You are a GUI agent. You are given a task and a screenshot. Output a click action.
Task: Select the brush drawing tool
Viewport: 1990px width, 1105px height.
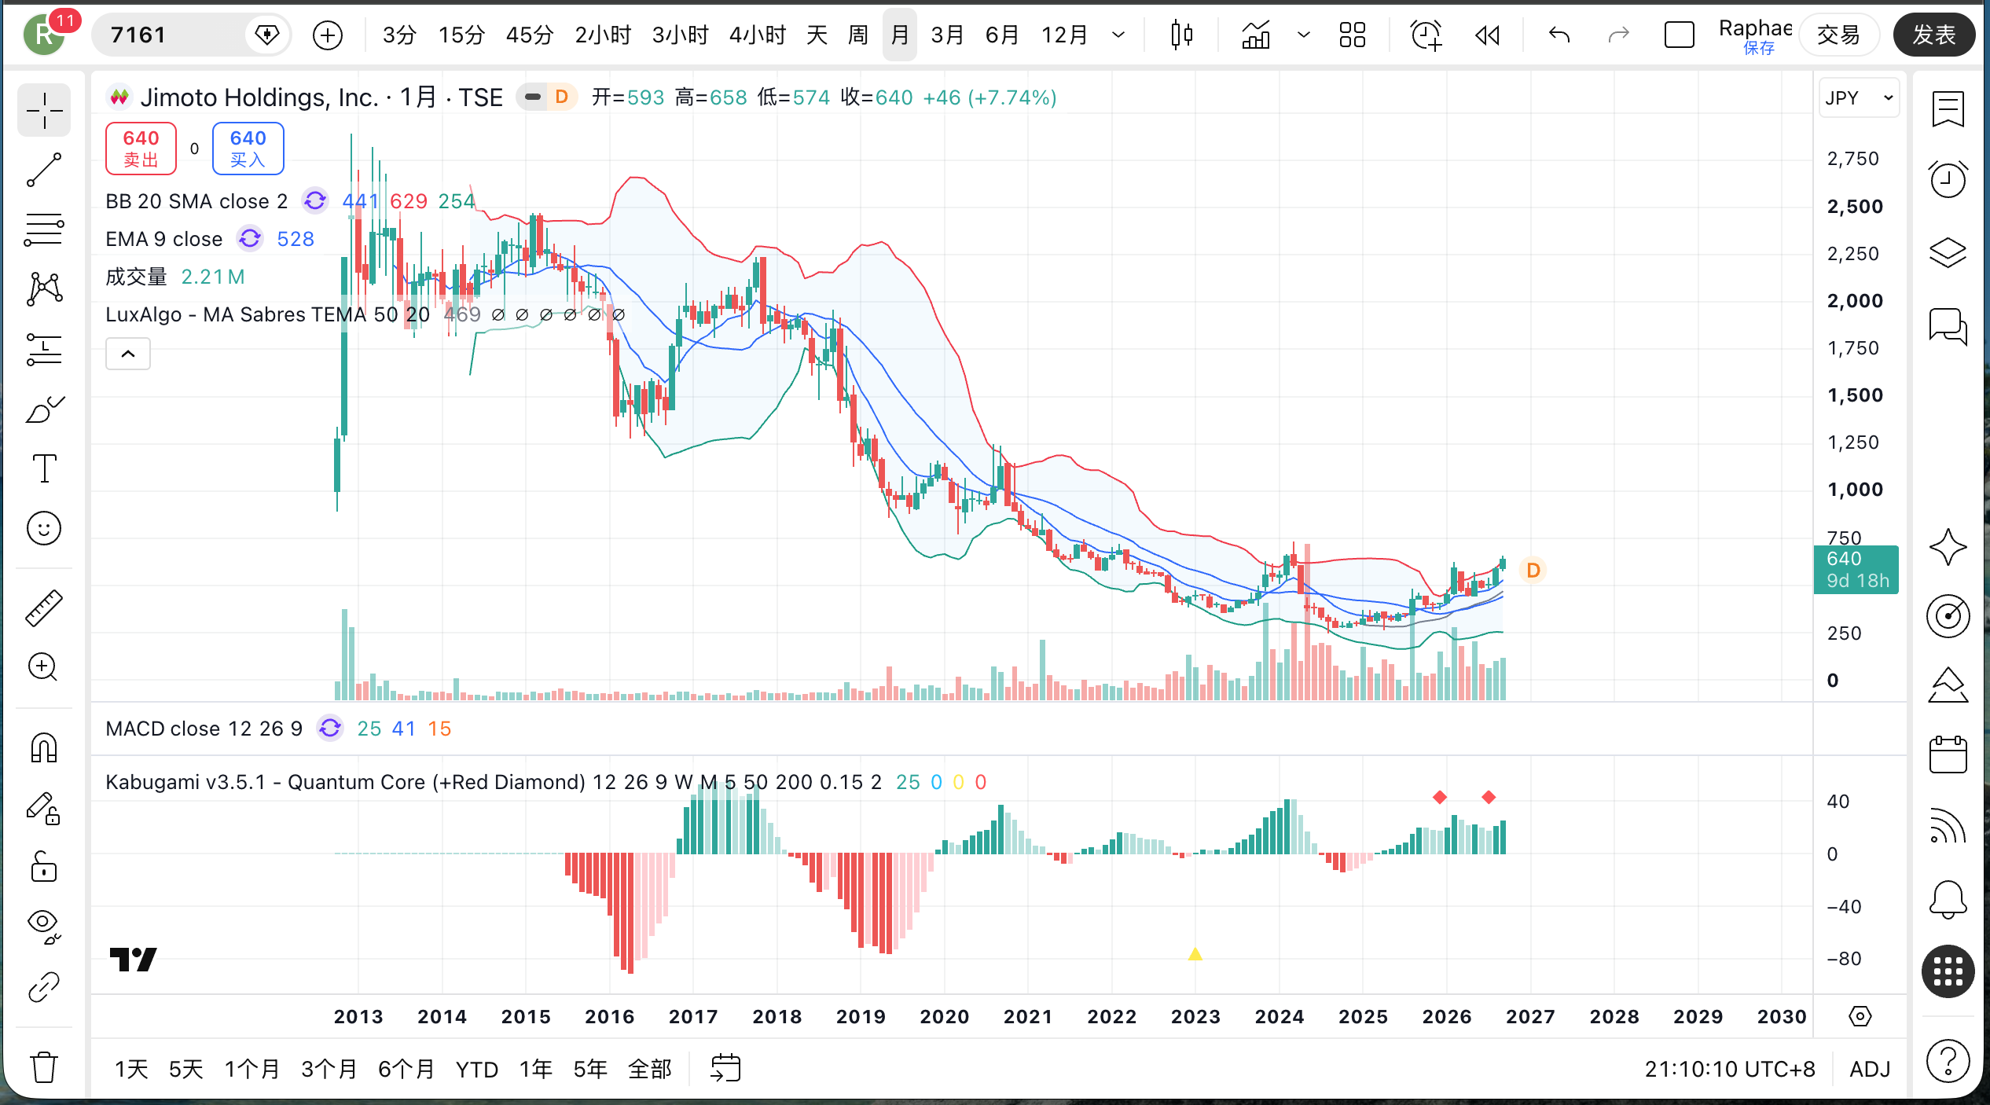pos(44,409)
